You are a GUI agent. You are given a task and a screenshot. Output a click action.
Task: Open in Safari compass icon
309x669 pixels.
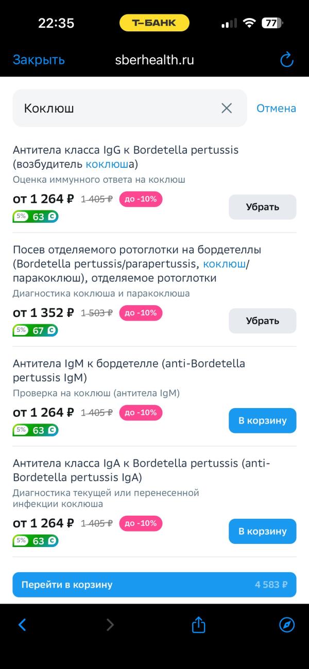[287, 625]
